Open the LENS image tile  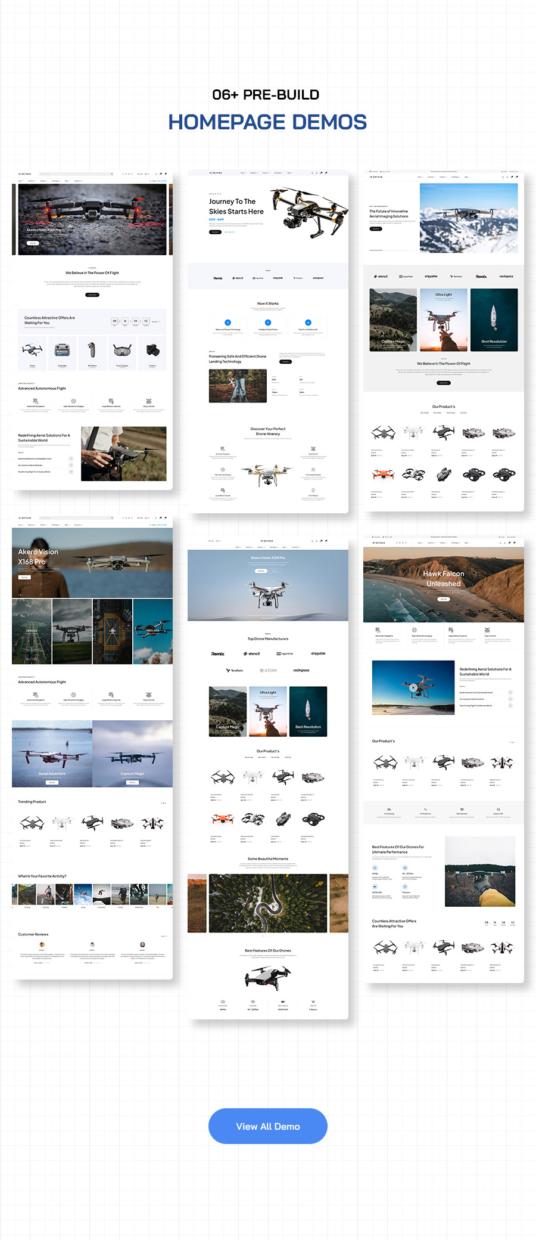click(113, 631)
